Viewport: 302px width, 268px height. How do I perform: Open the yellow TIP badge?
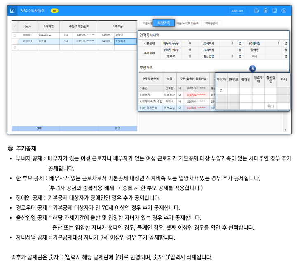tap(54, 11)
